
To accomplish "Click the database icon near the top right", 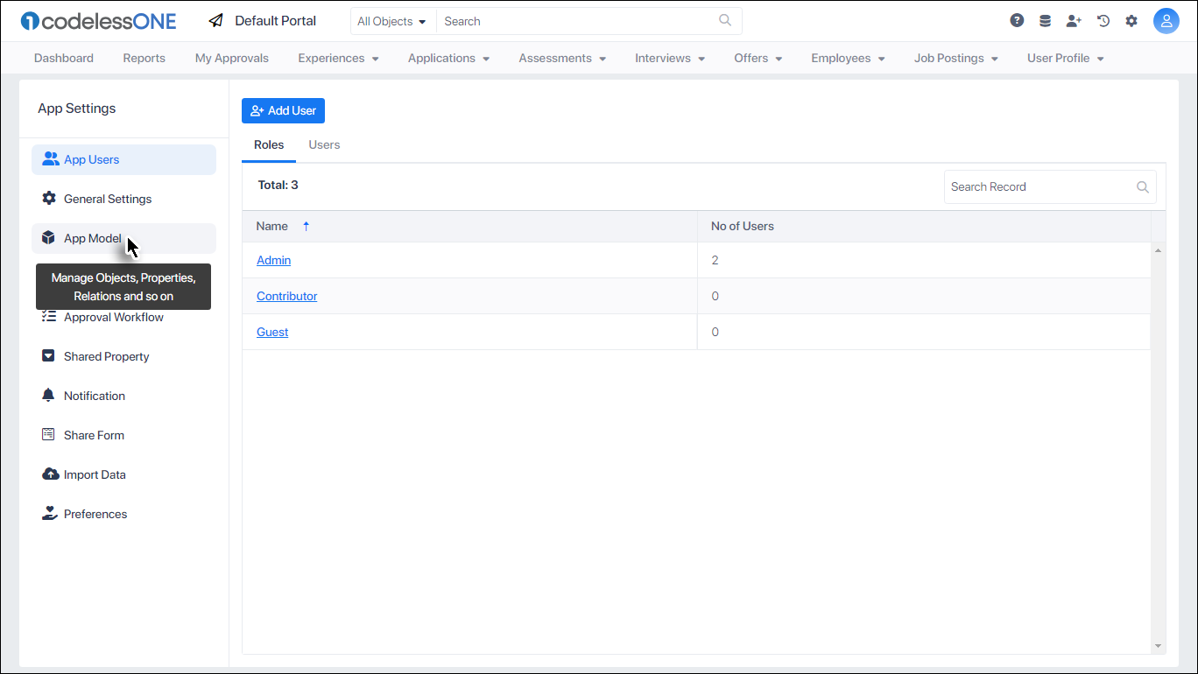I will click(x=1045, y=19).
